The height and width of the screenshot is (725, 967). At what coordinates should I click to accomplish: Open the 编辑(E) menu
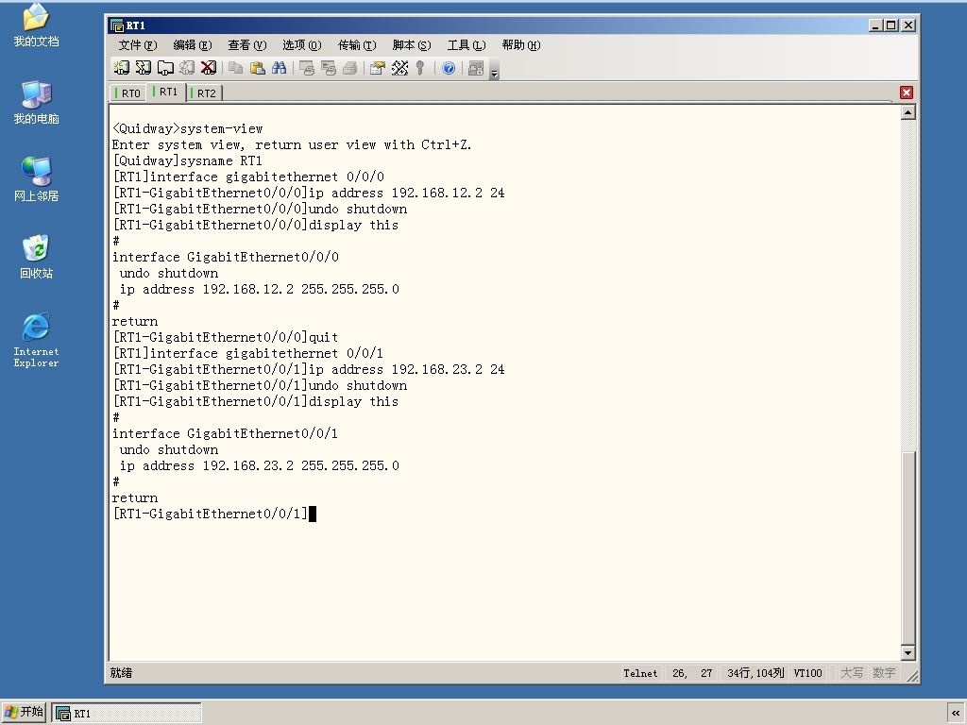click(x=193, y=45)
